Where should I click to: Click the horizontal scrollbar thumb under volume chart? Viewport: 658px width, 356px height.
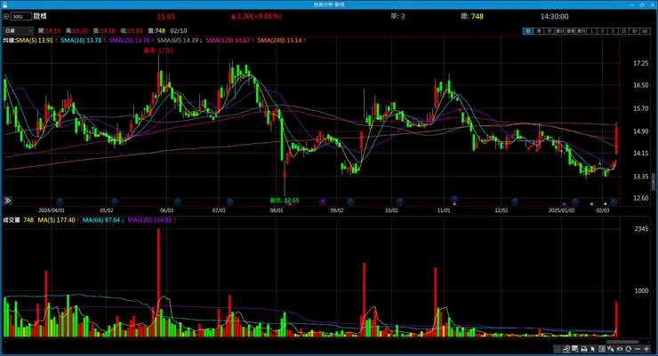[622, 342]
